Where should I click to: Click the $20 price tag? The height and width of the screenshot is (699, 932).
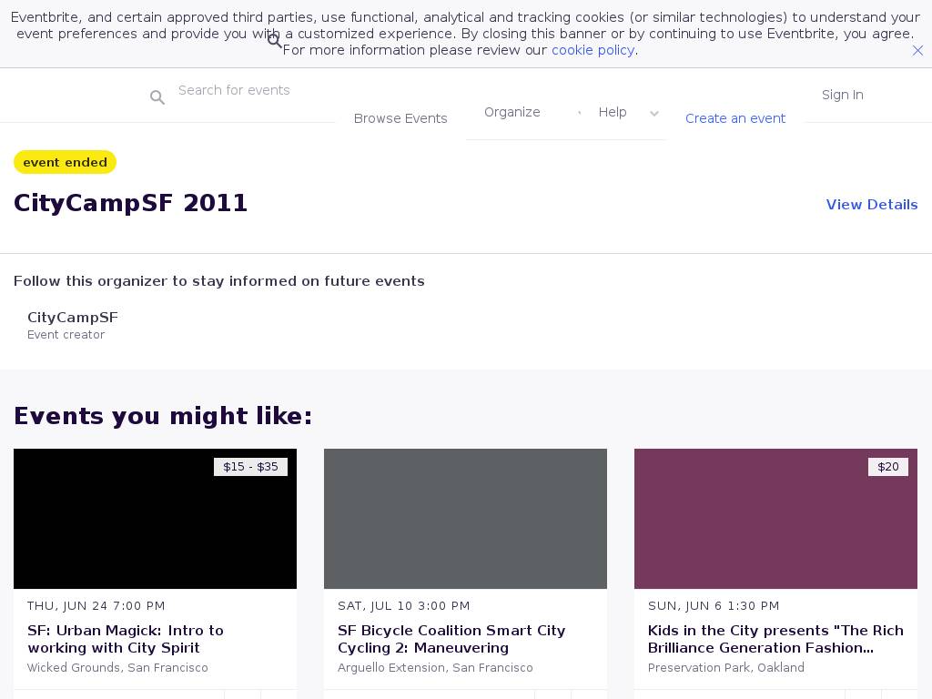tap(887, 467)
